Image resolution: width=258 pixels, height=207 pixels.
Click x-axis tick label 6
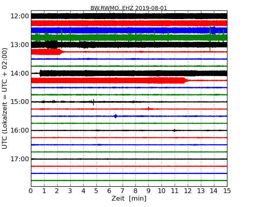109,191
